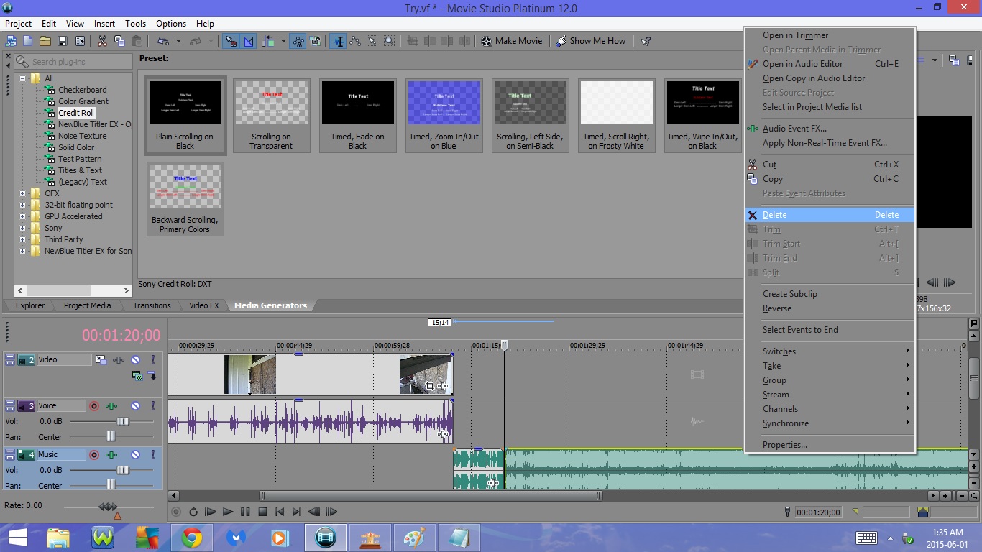The image size is (982, 552).
Task: Expand the OFX folder in plug-in tree
Action: pyautogui.click(x=22, y=193)
